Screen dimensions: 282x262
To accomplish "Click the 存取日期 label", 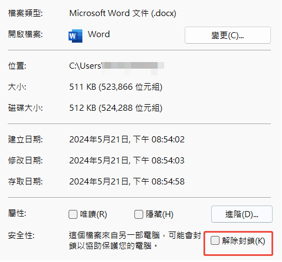I will [x=25, y=182].
